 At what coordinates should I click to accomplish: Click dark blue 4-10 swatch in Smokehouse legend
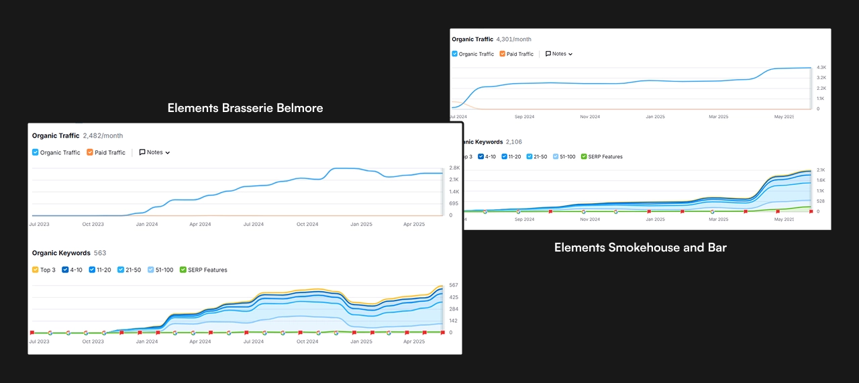(480, 156)
